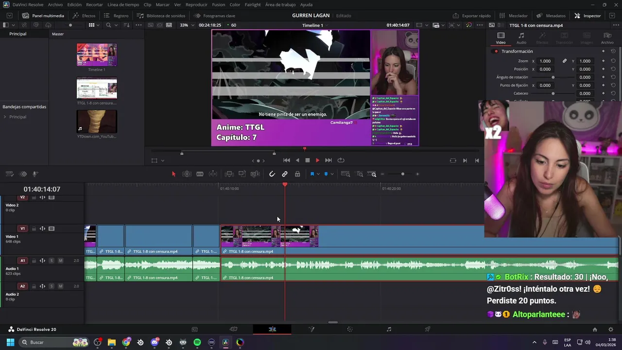Open timeline view options icon
The height and width of the screenshot is (350, 622).
pos(10,174)
